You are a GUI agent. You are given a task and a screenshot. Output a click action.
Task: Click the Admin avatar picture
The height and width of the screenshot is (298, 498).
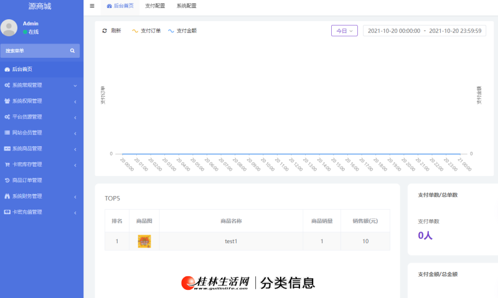point(9,27)
